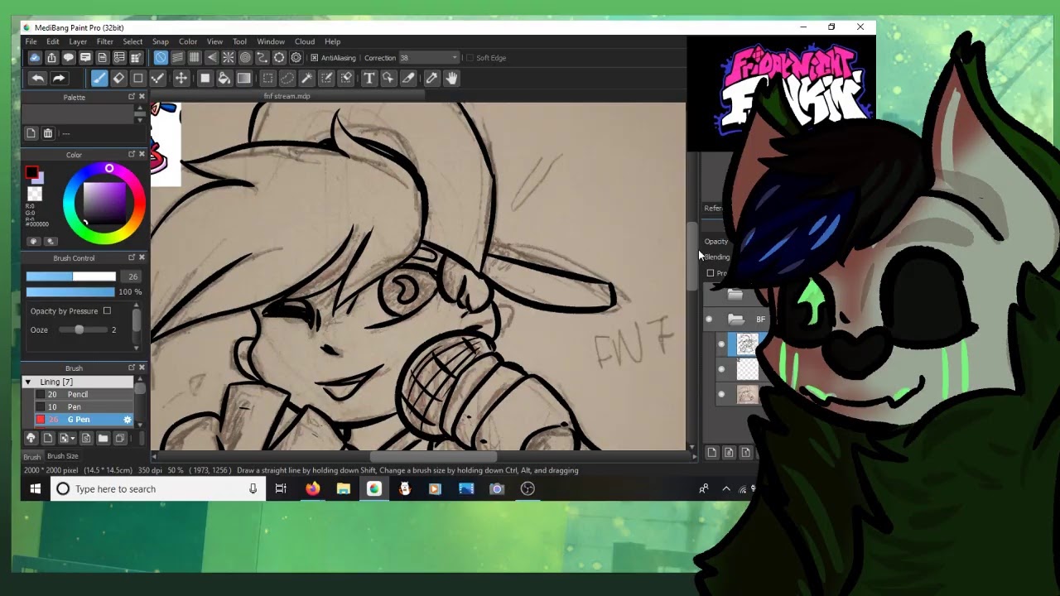Select the Brush tool in toolbar
The image size is (1060, 596).
click(x=99, y=78)
